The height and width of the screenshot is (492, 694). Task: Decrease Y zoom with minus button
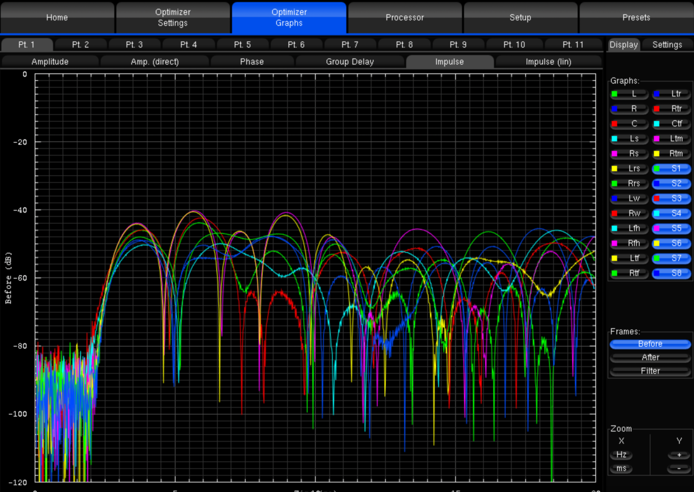click(679, 468)
